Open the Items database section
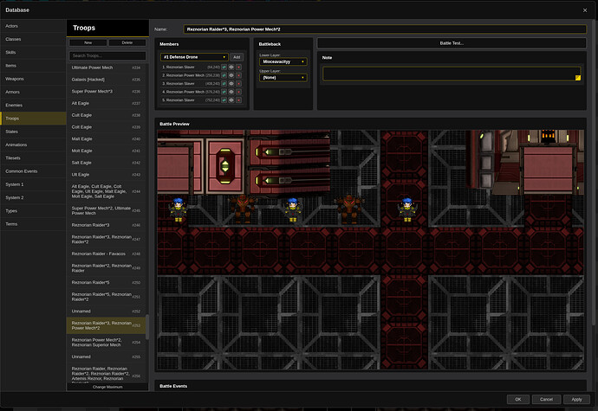The height and width of the screenshot is (411, 598). click(x=33, y=66)
